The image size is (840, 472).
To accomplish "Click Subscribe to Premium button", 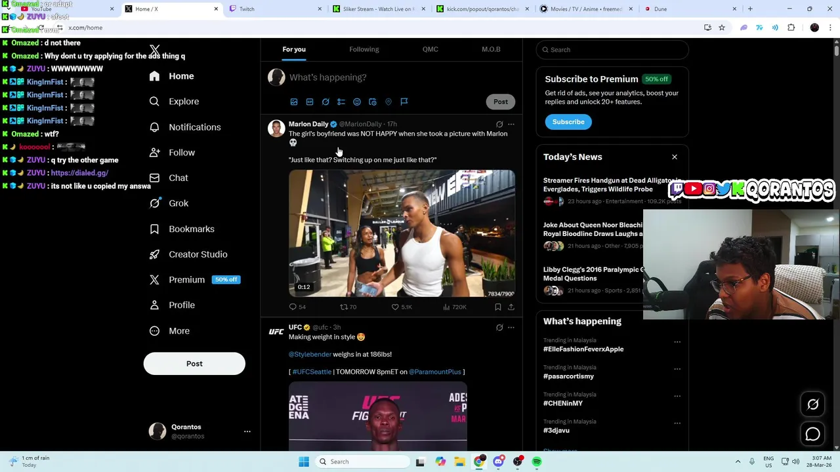I will [x=568, y=122].
